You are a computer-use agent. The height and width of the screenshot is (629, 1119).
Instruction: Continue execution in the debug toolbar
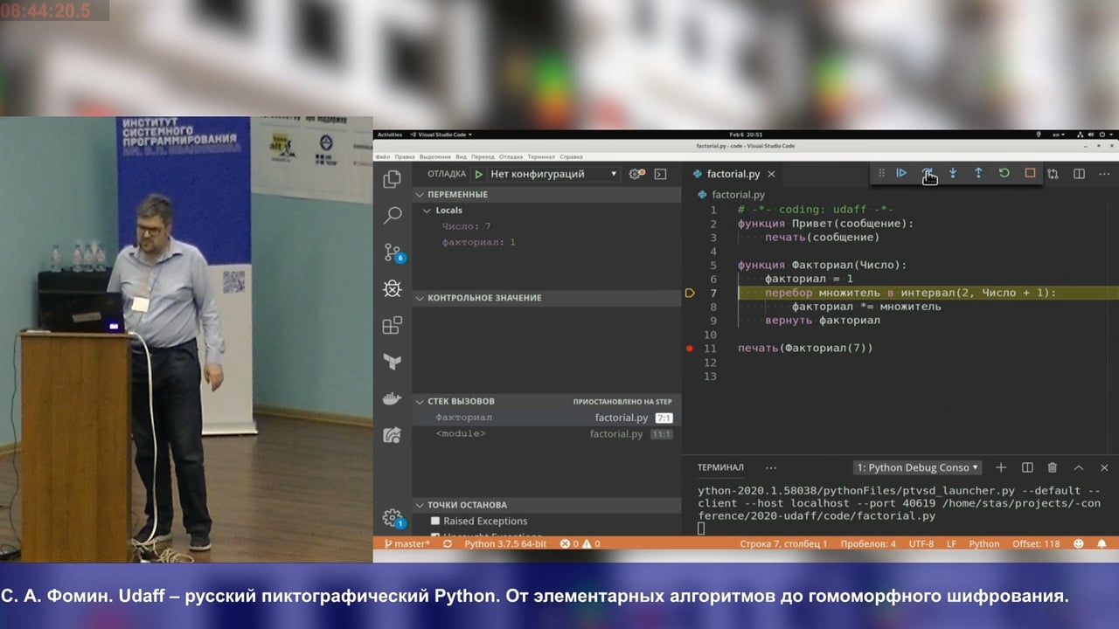tap(901, 173)
